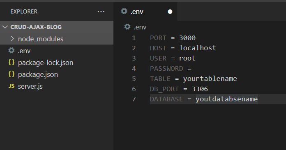Click the .env breadcrumb label
This screenshot has height=150, width=286.
[140, 27]
